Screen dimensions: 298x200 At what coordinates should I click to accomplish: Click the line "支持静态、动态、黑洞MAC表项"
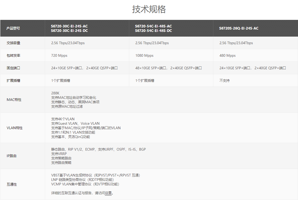[75, 102]
